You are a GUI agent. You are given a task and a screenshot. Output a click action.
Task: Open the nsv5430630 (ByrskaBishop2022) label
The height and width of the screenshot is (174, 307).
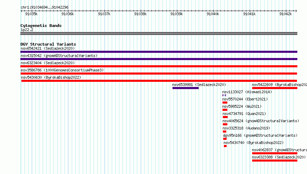pos(51,77)
